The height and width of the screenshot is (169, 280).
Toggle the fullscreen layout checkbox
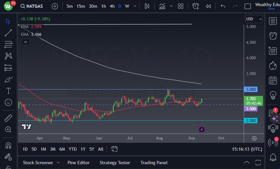pyautogui.click(x=248, y=6)
